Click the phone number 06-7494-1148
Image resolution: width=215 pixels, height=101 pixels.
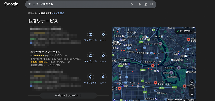coord(63,62)
